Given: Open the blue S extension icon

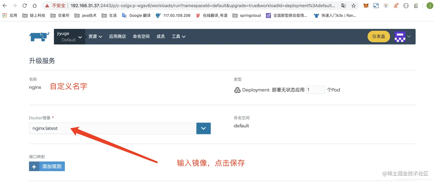Looking at the screenshot, I should tap(376, 5).
